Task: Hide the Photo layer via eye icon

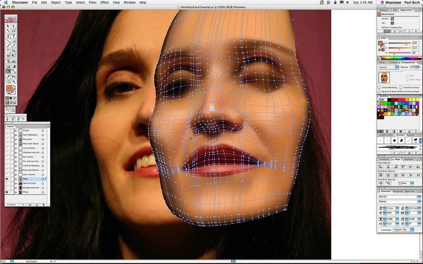Action: (7, 192)
